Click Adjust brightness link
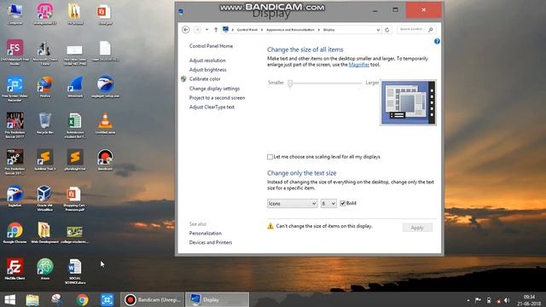Image resolution: width=546 pixels, height=307 pixels. [207, 70]
